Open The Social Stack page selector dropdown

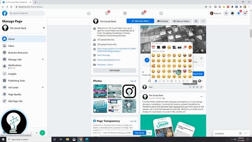pos(44,28)
